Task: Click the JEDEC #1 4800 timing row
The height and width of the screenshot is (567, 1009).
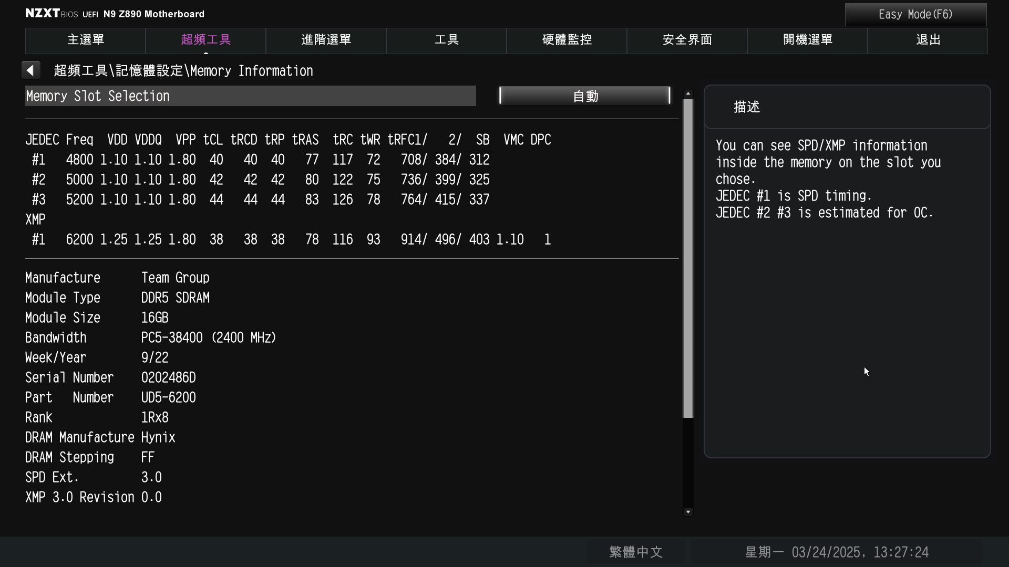Action: click(x=260, y=160)
